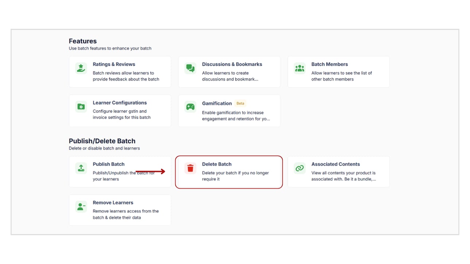Image resolution: width=470 pixels, height=264 pixels.
Task: Open the Learner Configurations title
Action: coord(120,103)
